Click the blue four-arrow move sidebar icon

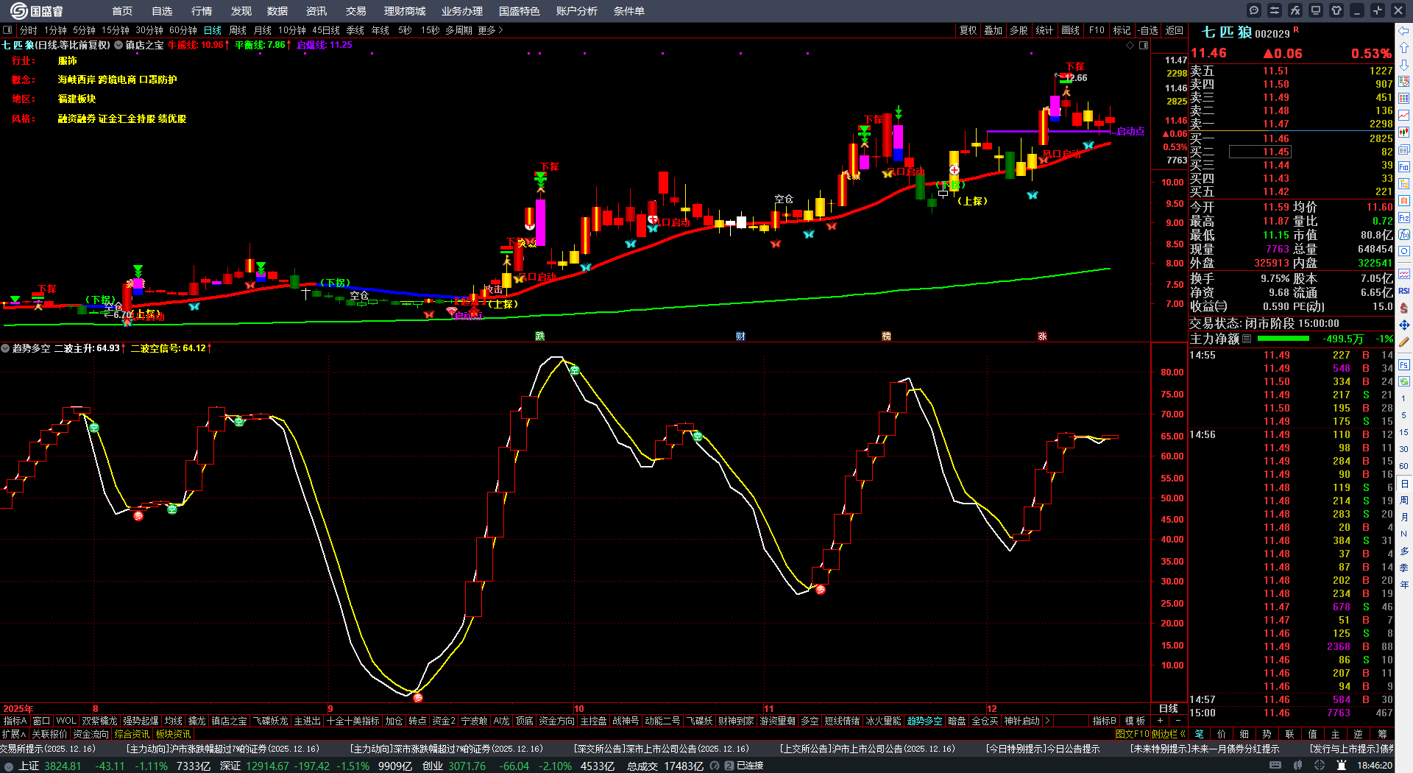[1404, 325]
